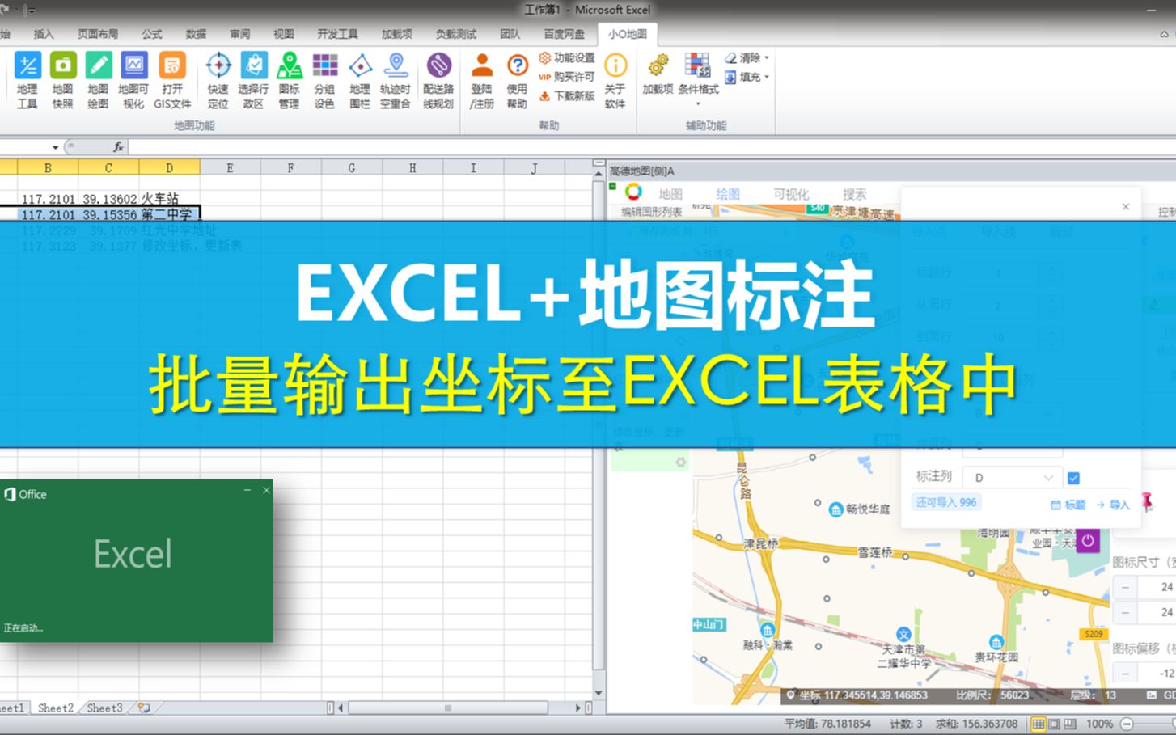Click 天津市第二耀华中学 school marker

tap(904, 635)
